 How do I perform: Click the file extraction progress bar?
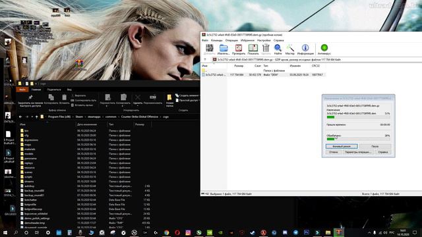tap(358, 117)
